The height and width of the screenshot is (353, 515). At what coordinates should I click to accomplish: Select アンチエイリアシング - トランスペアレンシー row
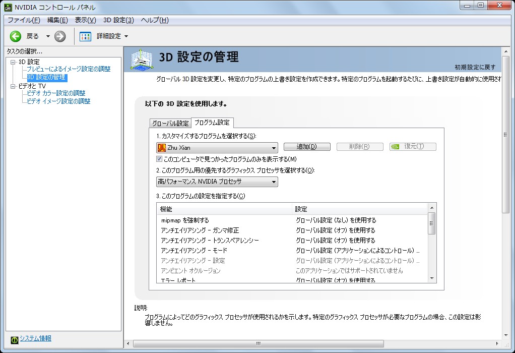[292, 241]
